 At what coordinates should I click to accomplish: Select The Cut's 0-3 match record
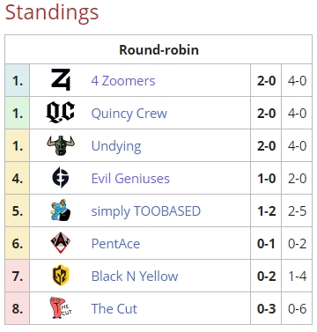(x=266, y=309)
